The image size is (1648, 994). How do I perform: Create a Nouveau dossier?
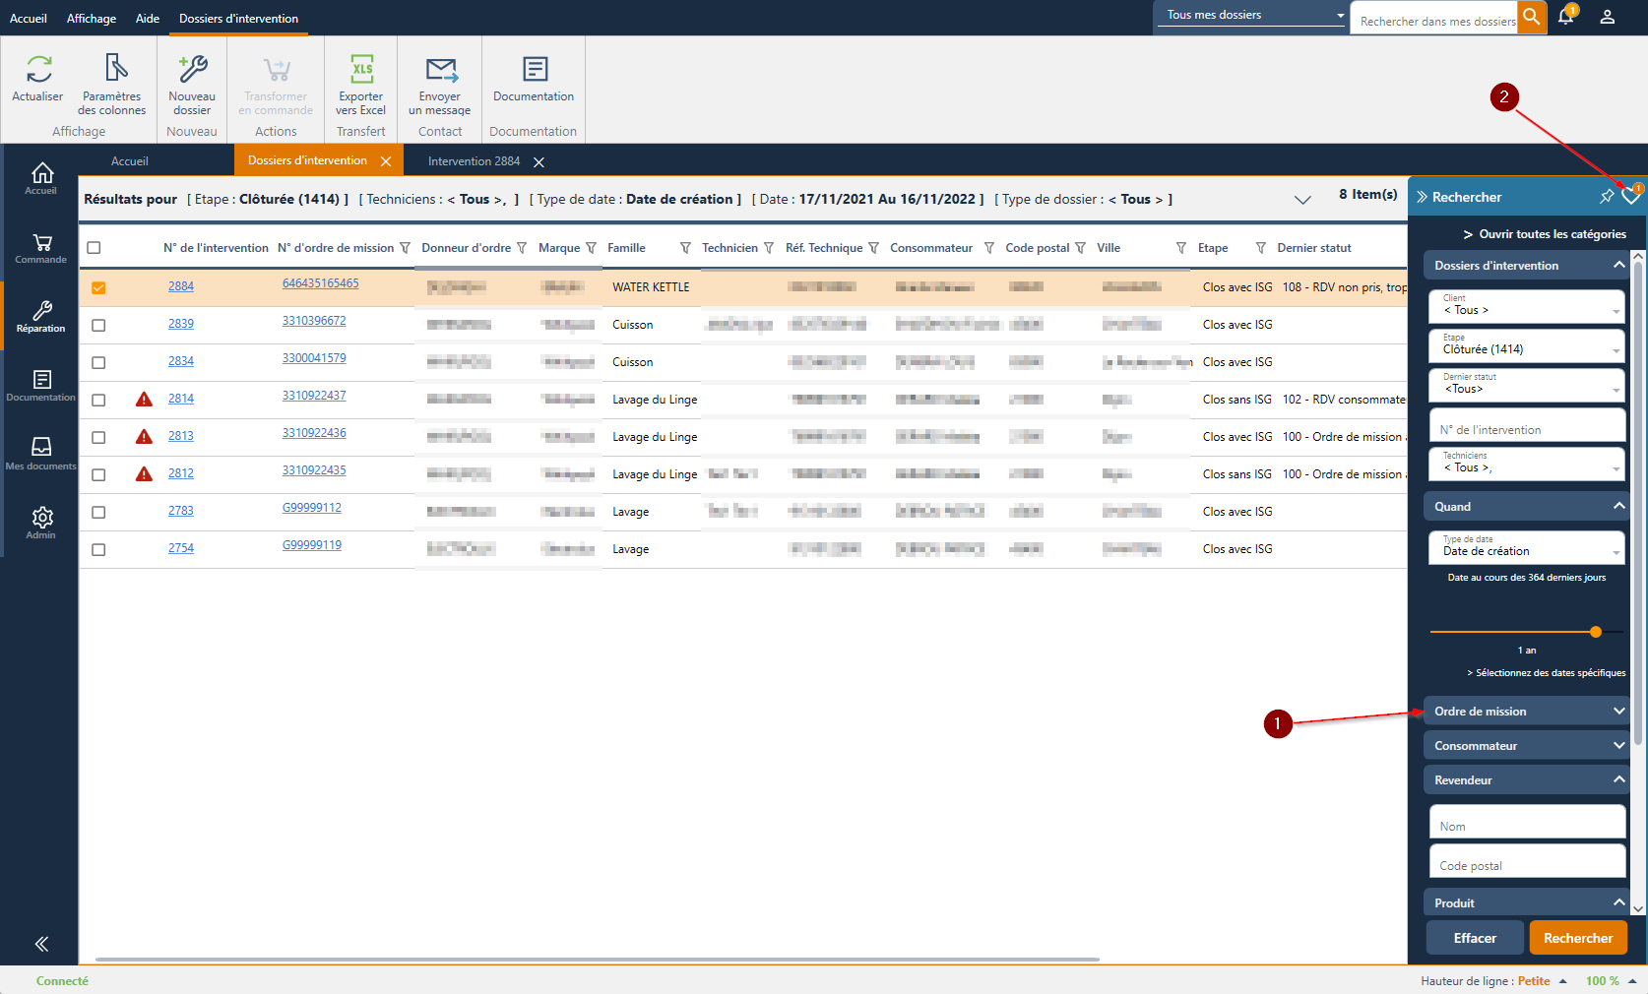pyautogui.click(x=192, y=69)
